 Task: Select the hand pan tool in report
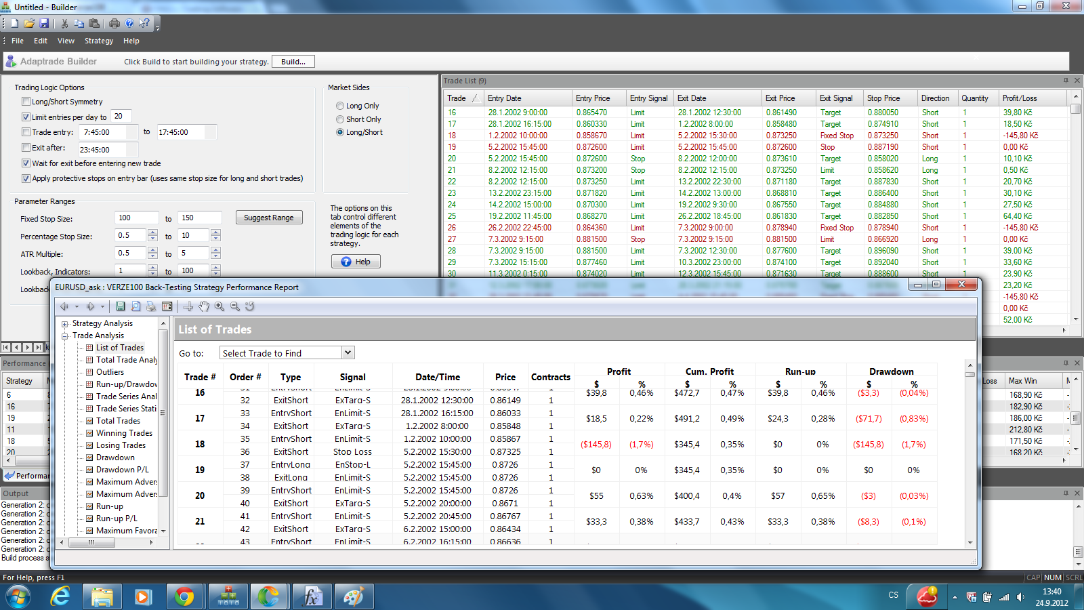pyautogui.click(x=204, y=306)
